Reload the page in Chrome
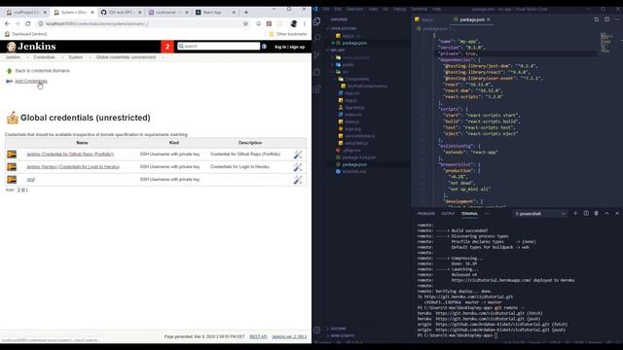This screenshot has width=623, height=350. pos(28,23)
